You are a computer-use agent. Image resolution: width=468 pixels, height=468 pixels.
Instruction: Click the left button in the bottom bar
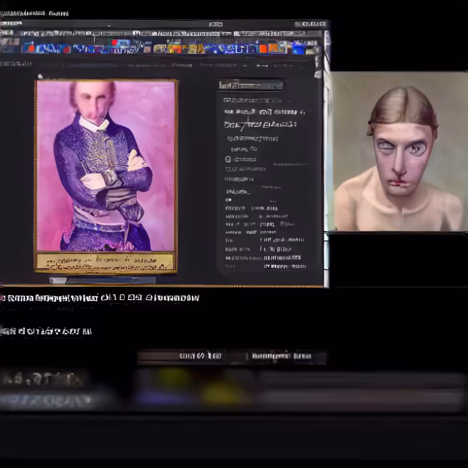point(192,356)
